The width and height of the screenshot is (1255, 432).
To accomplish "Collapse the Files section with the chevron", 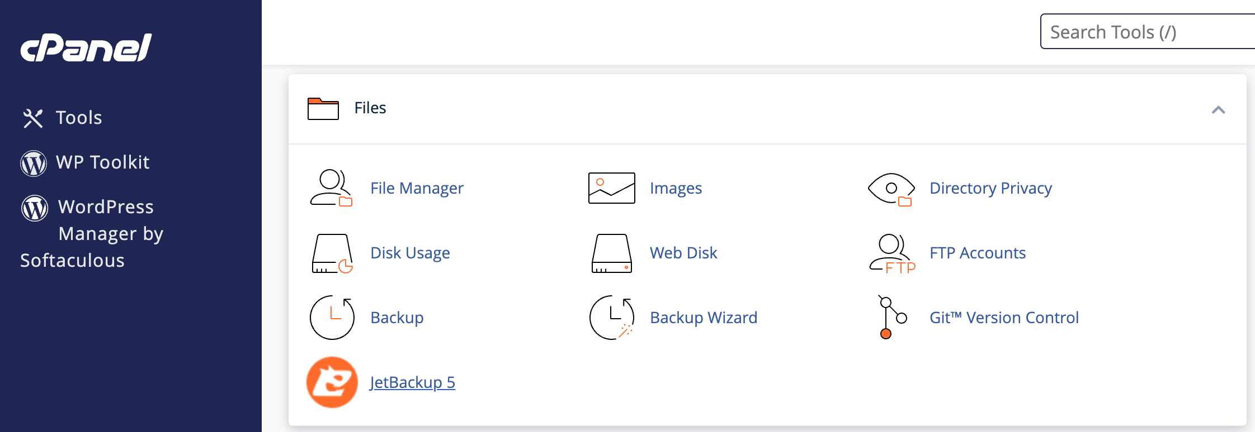I will pos(1218,110).
